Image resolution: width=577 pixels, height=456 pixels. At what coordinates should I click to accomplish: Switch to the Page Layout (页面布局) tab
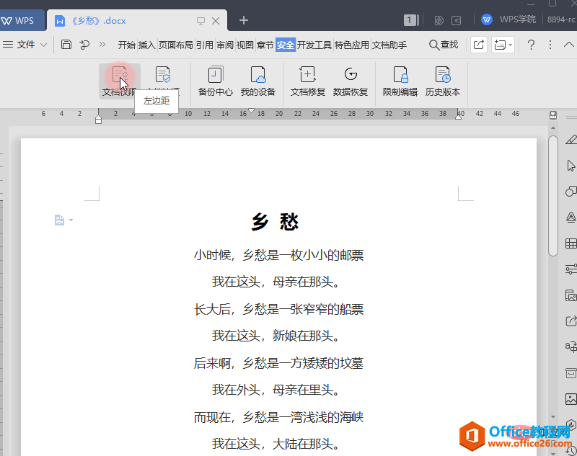[175, 45]
